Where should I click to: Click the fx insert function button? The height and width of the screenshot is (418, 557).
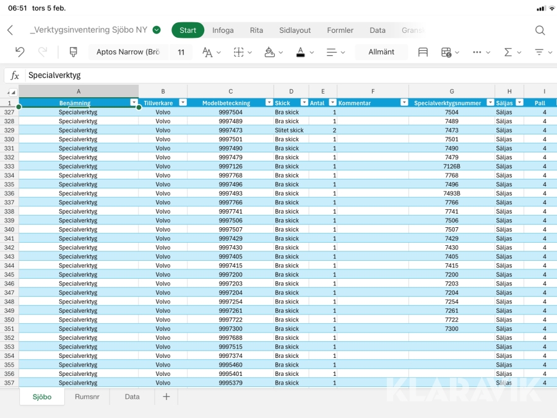point(15,76)
